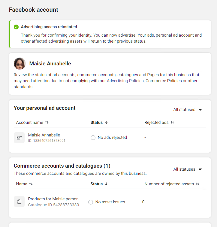Click the Catalogue ID 54288733380... text
This screenshot has height=227, width=217.
(x=55, y=205)
